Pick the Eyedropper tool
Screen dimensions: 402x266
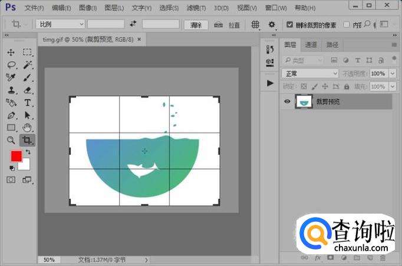11,78
